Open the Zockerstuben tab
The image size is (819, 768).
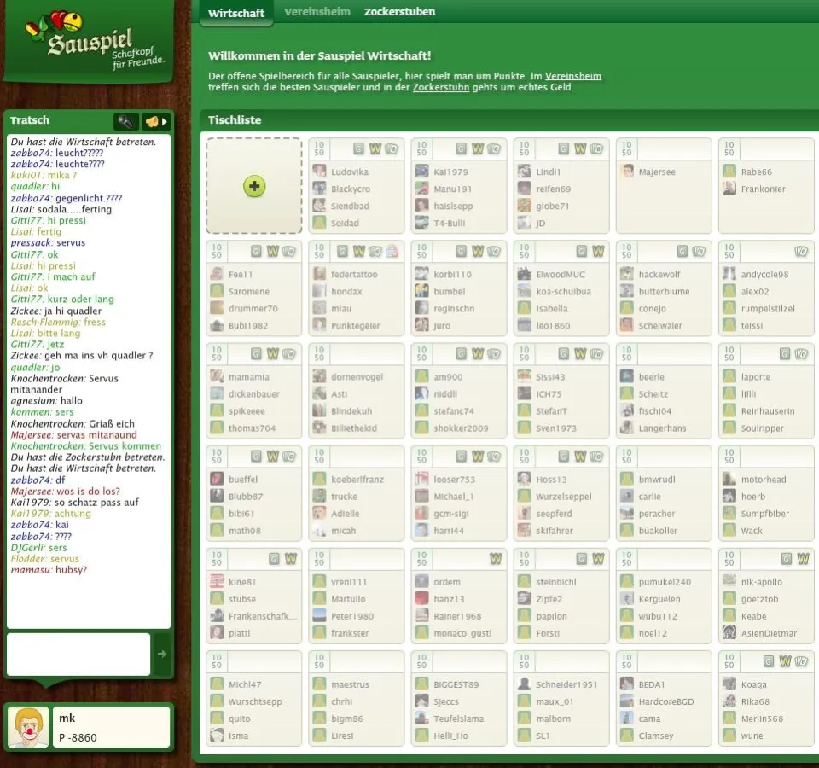[399, 12]
